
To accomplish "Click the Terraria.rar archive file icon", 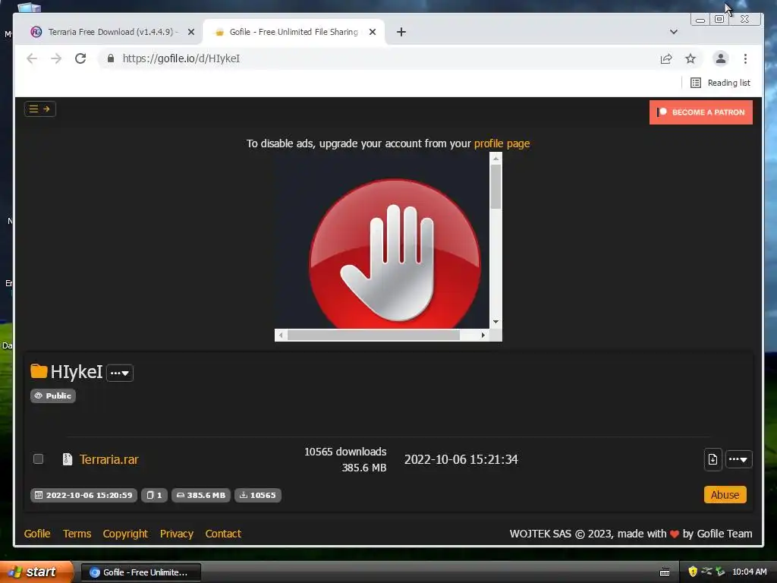I will click(x=68, y=459).
